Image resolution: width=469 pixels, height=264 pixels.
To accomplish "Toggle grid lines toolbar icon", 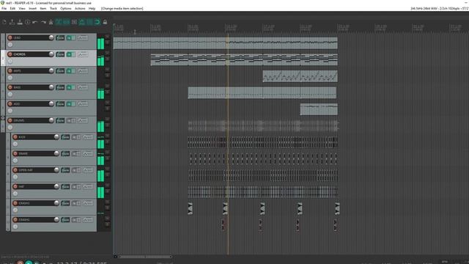I will (89, 22).
